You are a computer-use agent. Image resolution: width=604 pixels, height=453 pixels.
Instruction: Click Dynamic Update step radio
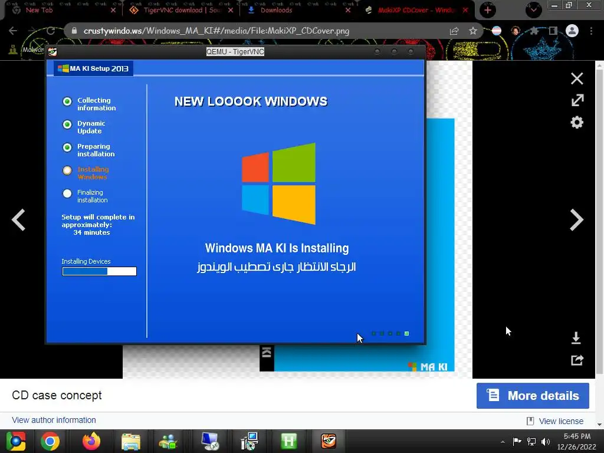67,124
